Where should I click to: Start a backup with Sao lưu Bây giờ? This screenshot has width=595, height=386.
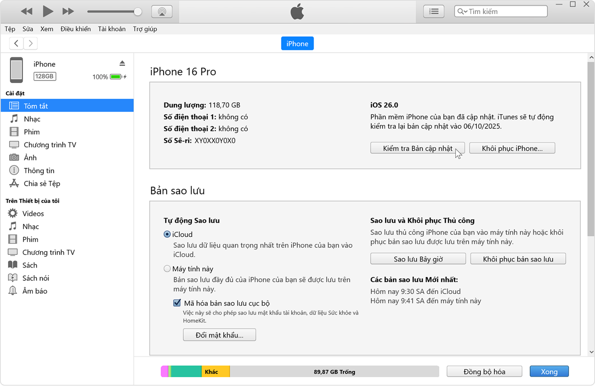pos(418,259)
